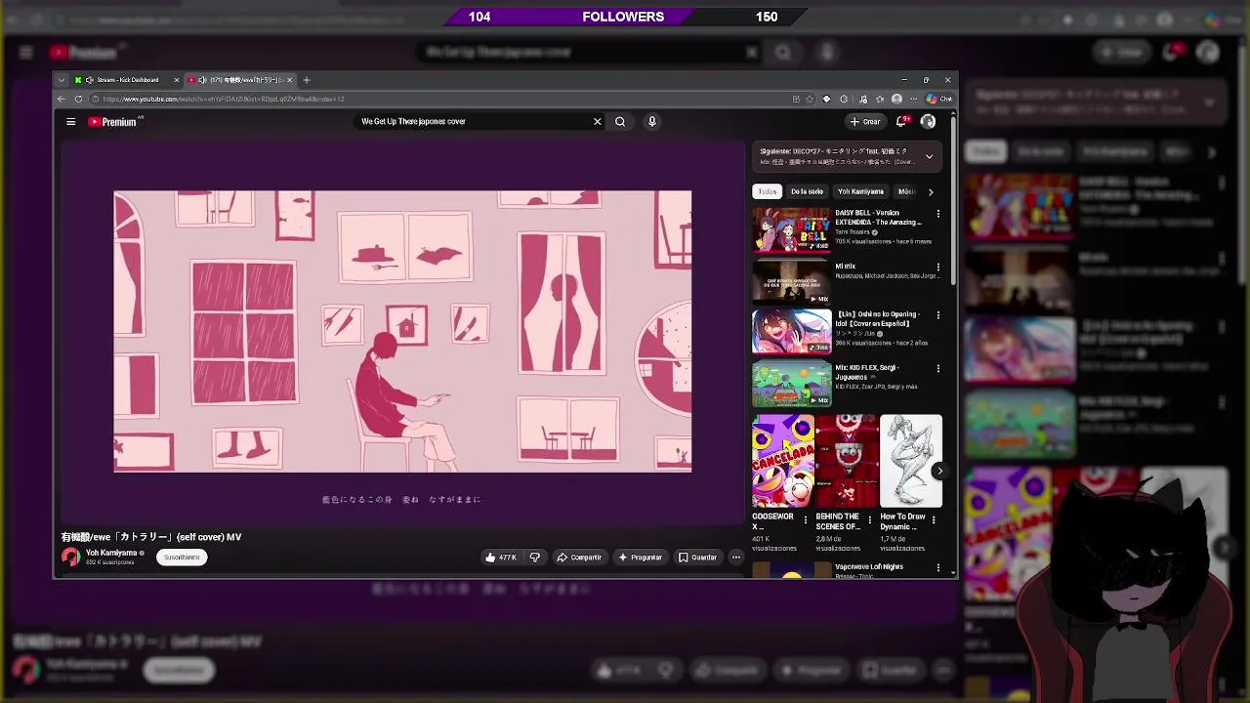Open options for Vaporwave Lofi Nights video

coord(938,567)
